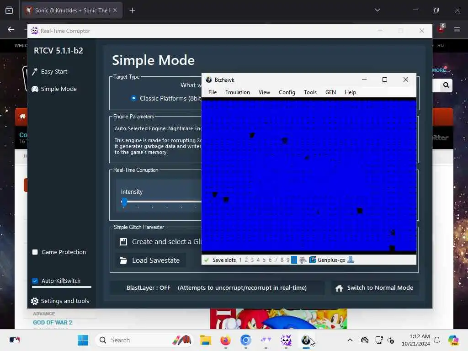Open GOD OF WAR 2 link on webpage

coord(53,323)
